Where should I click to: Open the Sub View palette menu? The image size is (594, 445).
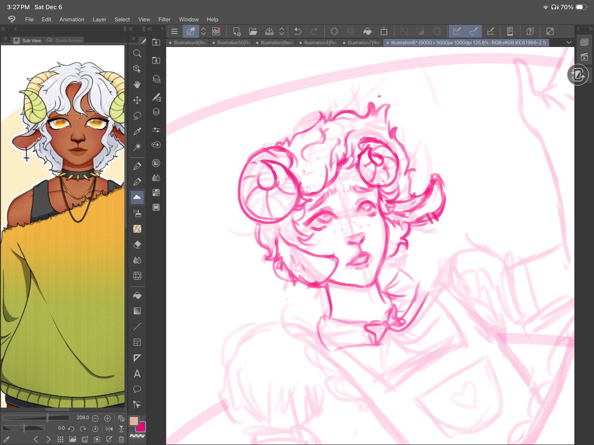pos(5,40)
